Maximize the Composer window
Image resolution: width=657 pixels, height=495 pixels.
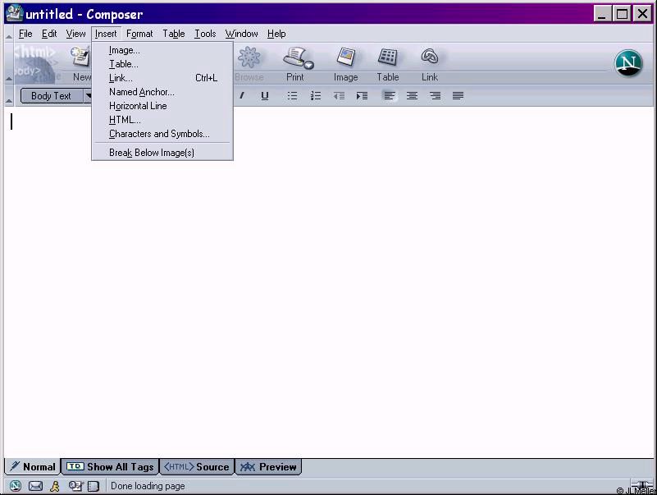622,14
